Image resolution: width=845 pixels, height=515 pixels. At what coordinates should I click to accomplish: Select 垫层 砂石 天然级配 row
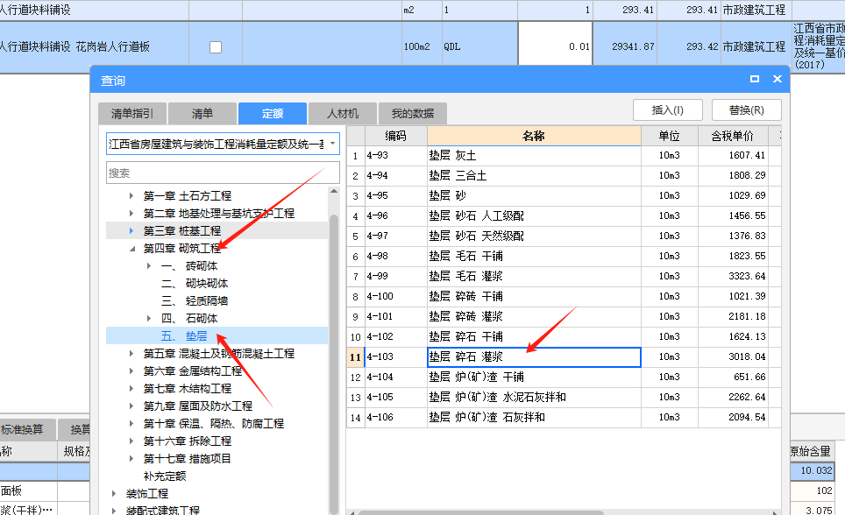563,236
